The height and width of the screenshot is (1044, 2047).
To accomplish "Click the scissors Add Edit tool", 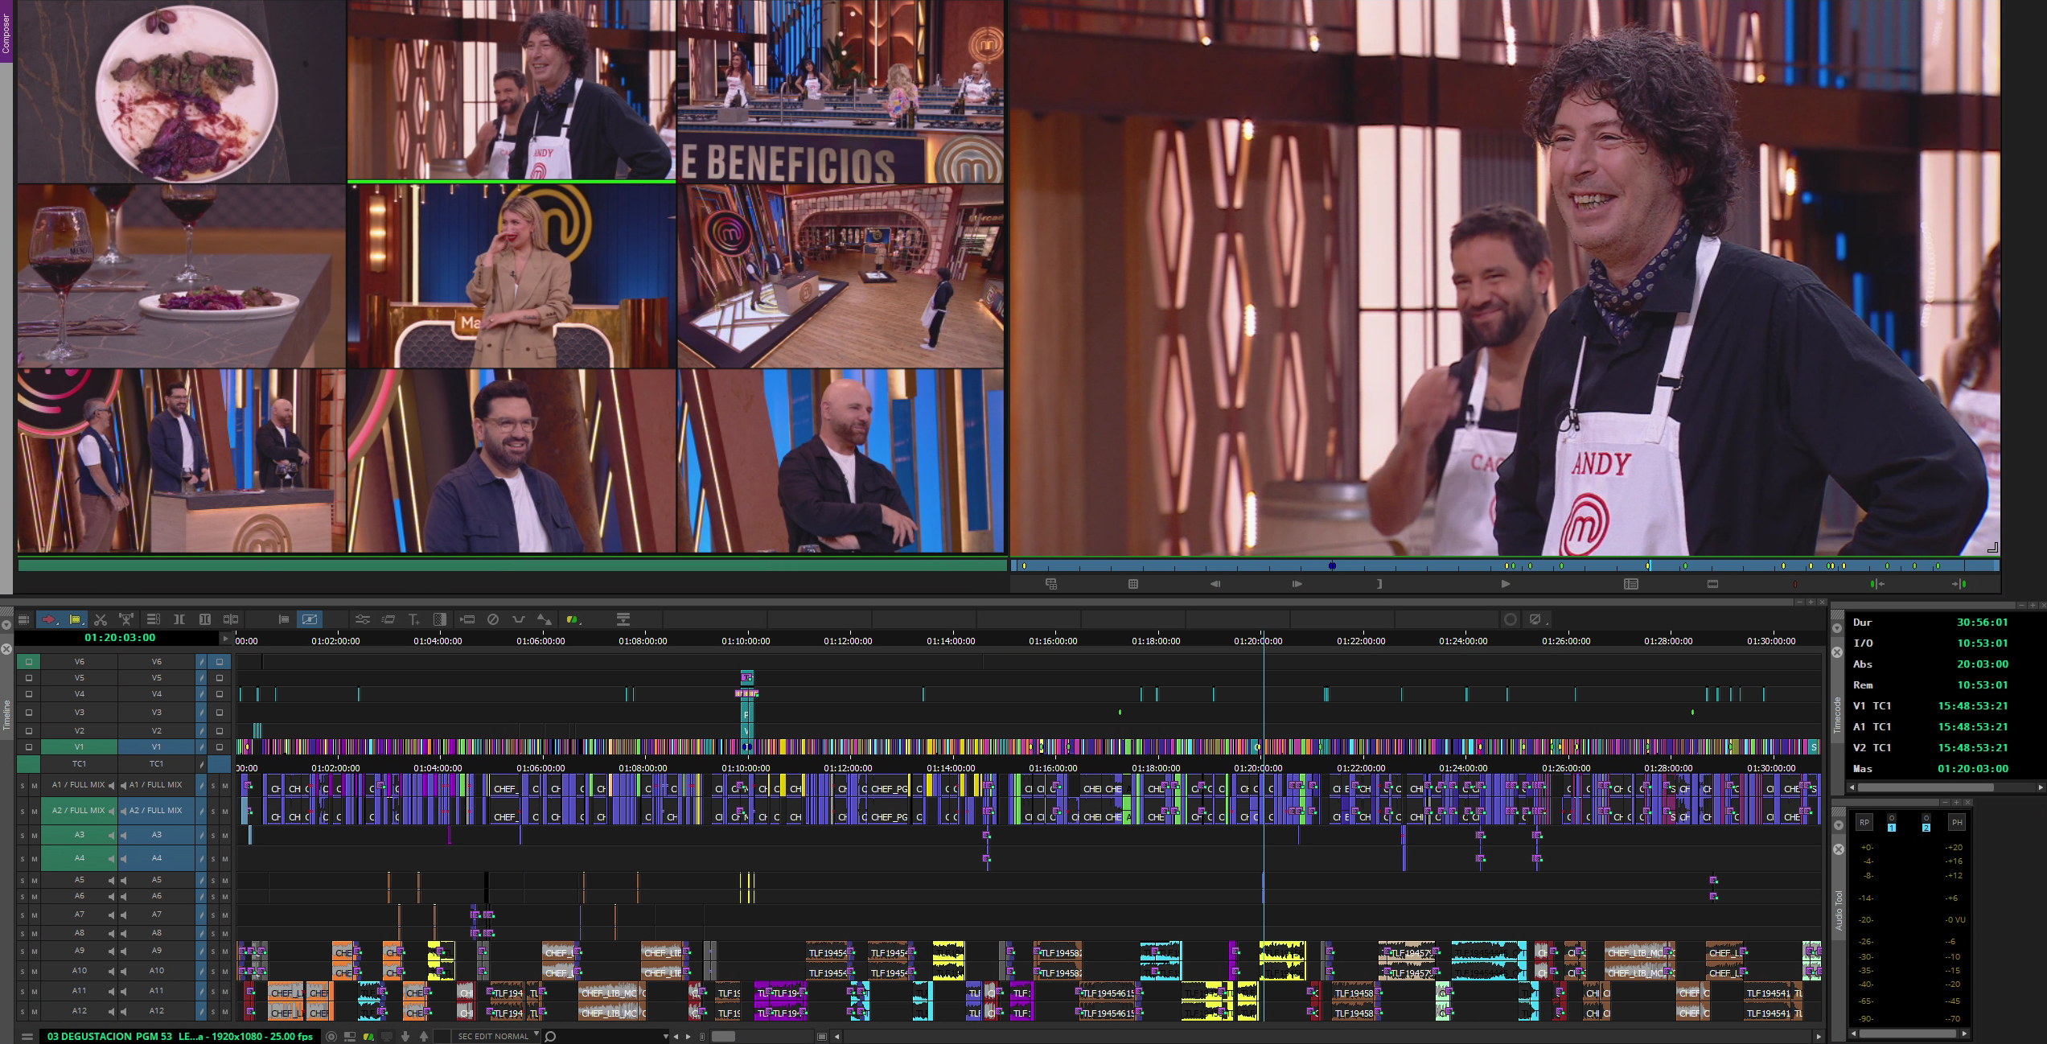I will (x=101, y=619).
